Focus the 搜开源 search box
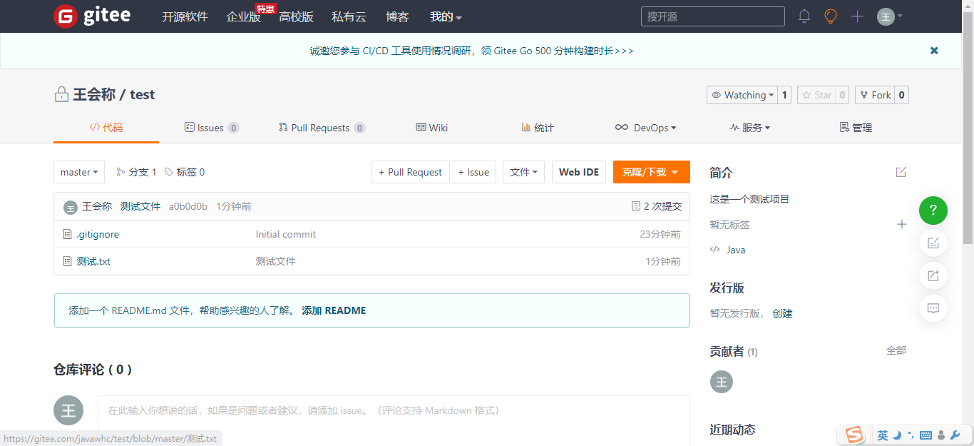974x446 pixels. coord(713,16)
